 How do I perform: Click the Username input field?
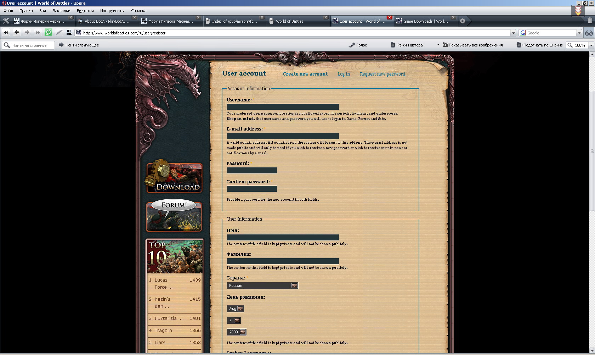(x=283, y=107)
